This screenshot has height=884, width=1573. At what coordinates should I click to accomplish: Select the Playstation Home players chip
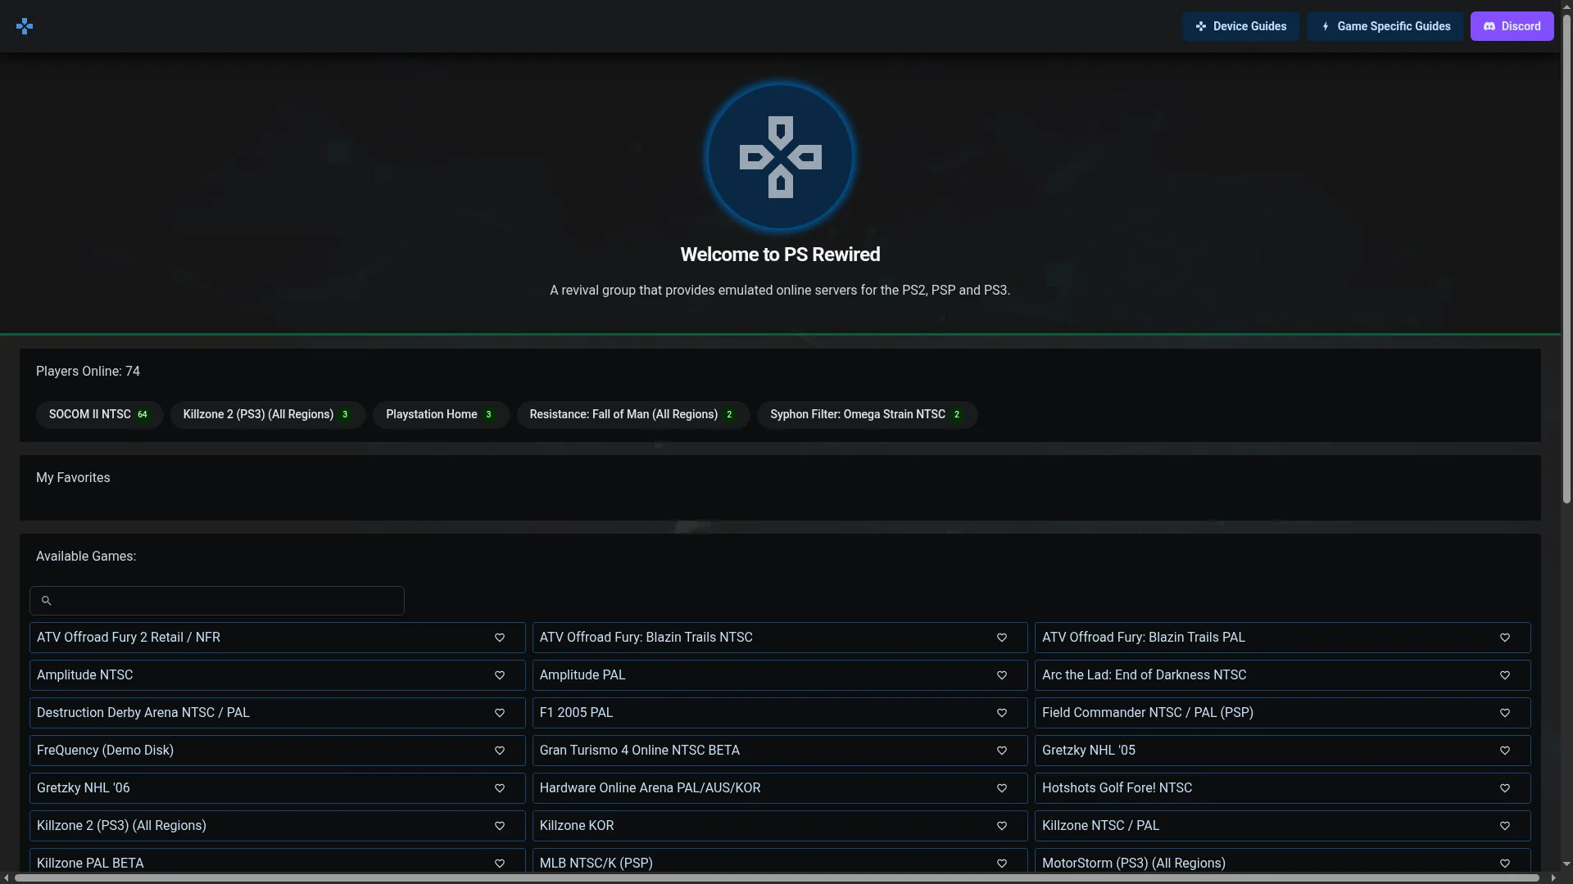click(441, 415)
